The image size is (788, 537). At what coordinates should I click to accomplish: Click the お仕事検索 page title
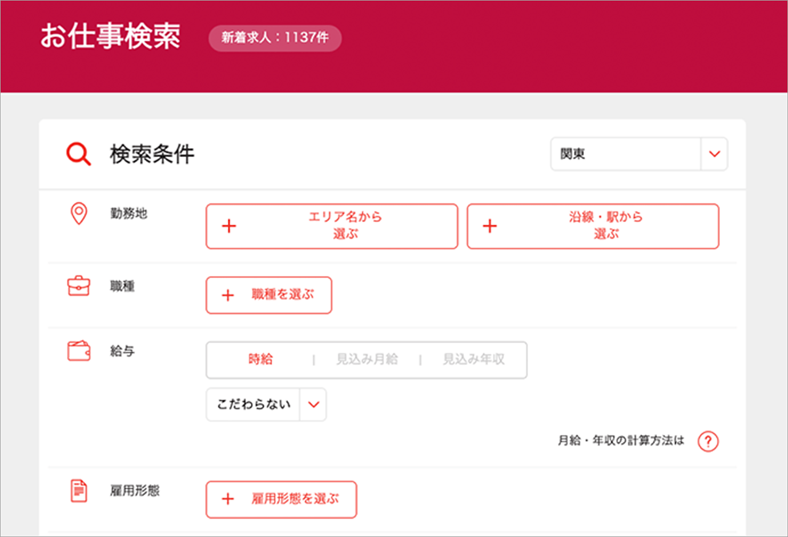tap(110, 36)
